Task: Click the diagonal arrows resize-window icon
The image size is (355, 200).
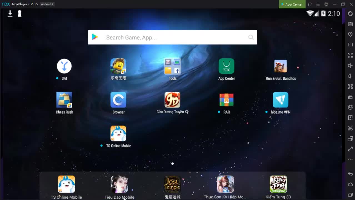Action: click(x=350, y=149)
